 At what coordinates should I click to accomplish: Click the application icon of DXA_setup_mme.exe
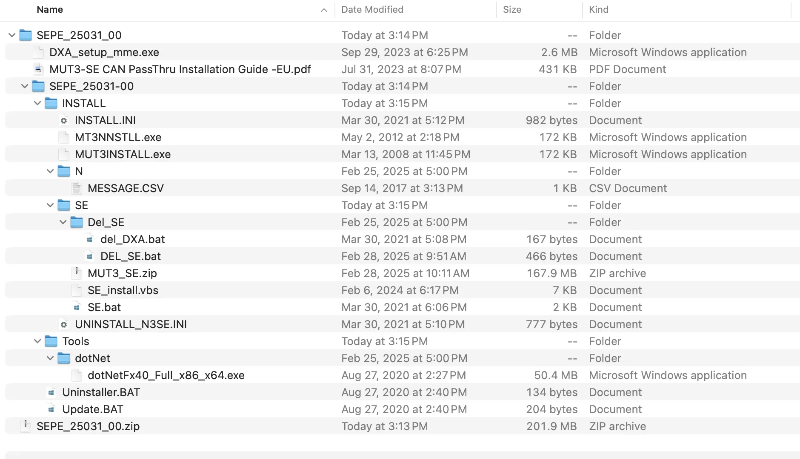38,52
